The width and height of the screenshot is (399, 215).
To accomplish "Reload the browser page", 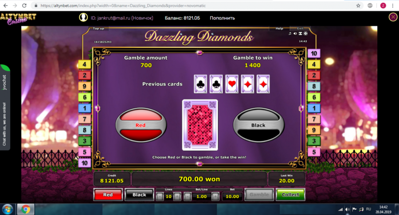I will [24, 6].
